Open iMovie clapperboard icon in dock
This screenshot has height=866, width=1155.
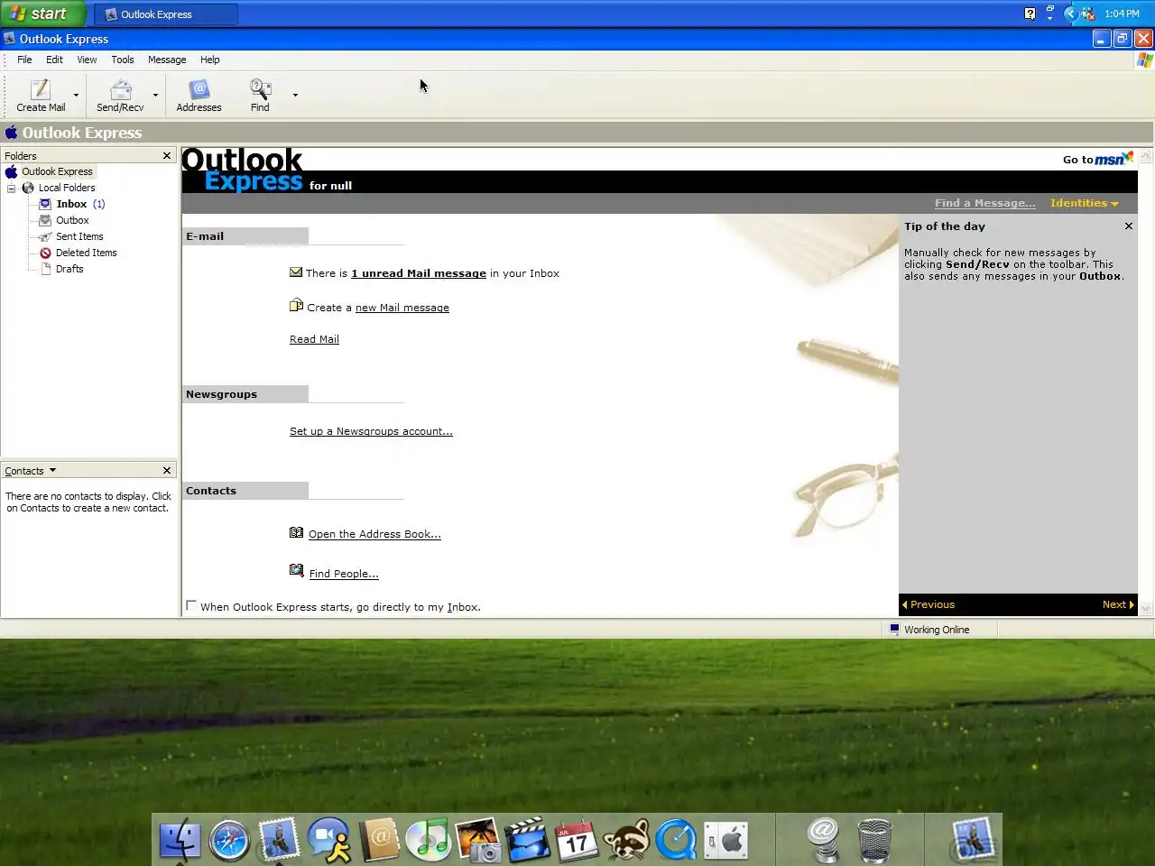click(x=527, y=840)
